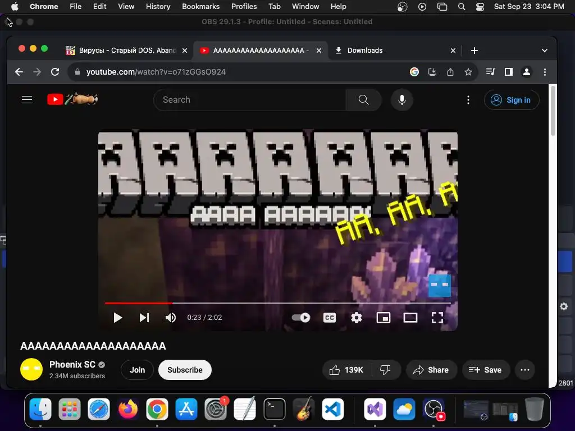Open the Bookmarks menu
The height and width of the screenshot is (431, 575).
click(x=200, y=6)
